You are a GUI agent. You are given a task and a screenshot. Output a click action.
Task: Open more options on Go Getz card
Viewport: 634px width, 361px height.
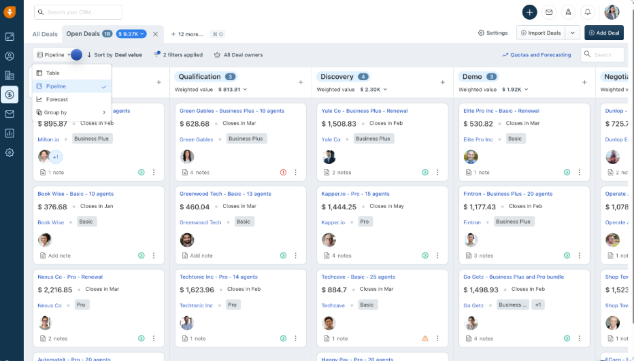click(x=580, y=339)
